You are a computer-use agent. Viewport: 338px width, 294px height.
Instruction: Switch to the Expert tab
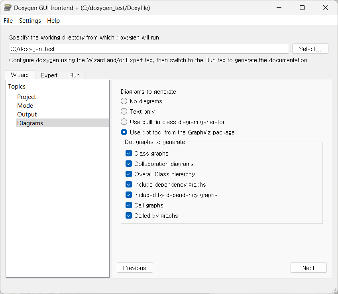[x=49, y=75]
